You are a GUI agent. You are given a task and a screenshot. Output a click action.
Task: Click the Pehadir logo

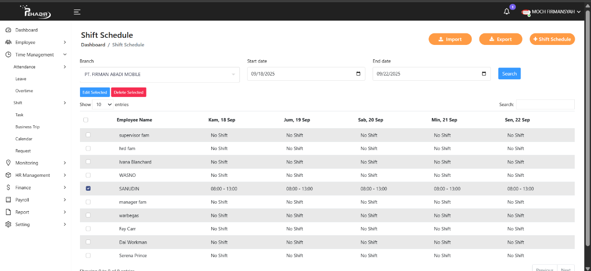[35, 11]
